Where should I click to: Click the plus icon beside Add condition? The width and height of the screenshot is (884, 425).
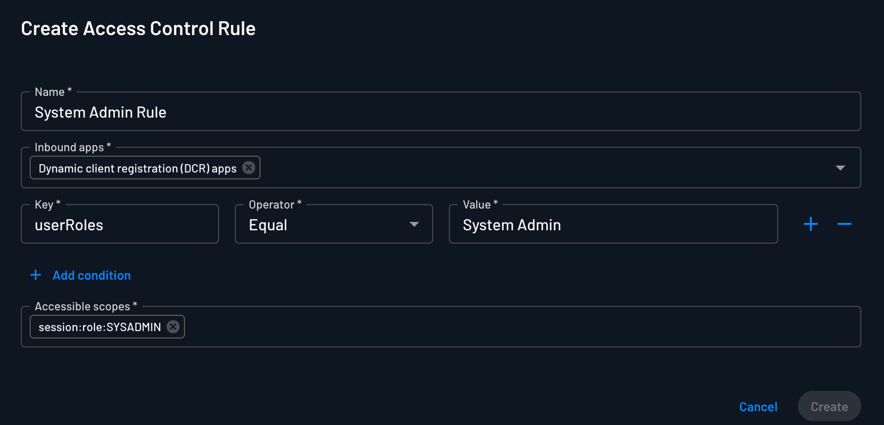36,275
